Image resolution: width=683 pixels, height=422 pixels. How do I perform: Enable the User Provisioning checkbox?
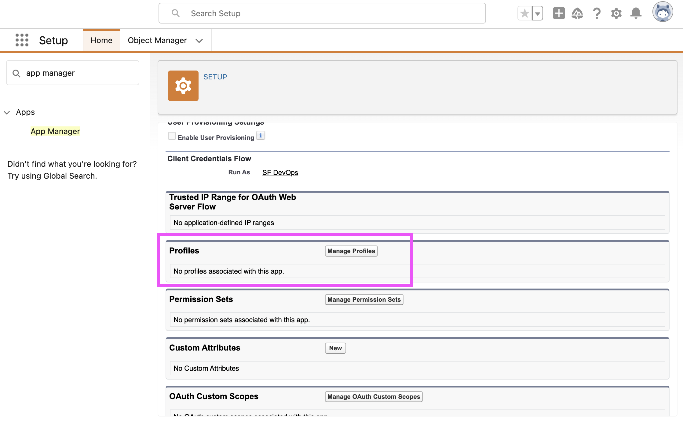point(172,136)
